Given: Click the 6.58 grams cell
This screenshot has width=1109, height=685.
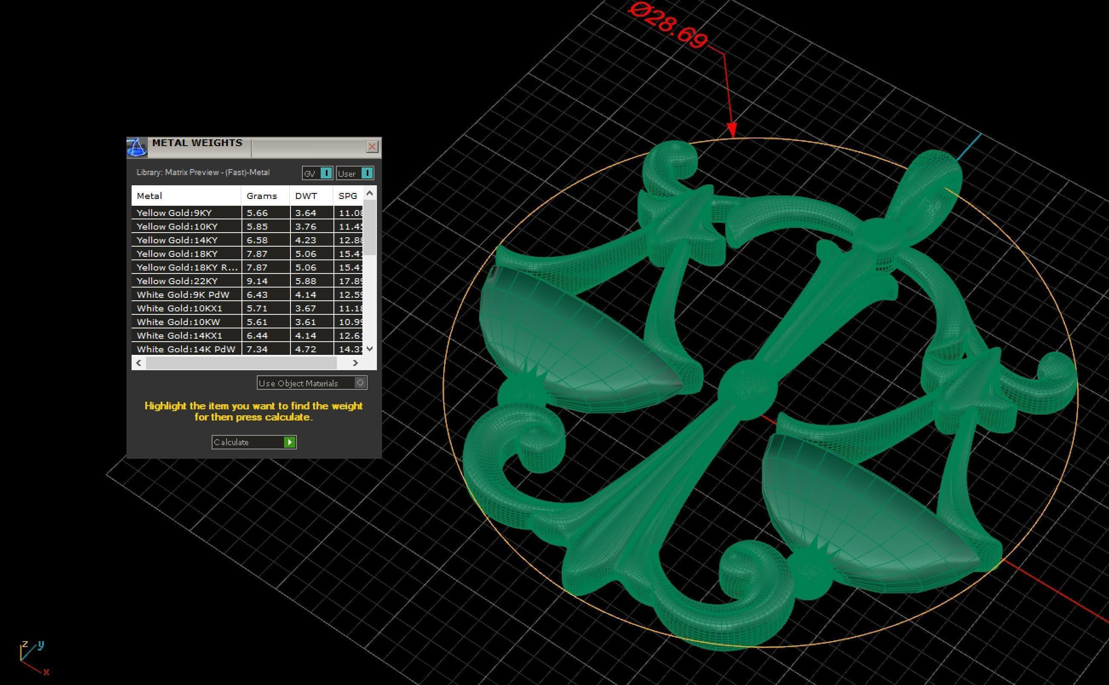Looking at the screenshot, I should click(266, 240).
